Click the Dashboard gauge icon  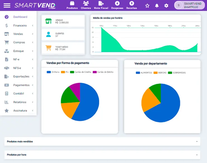point(7,17)
